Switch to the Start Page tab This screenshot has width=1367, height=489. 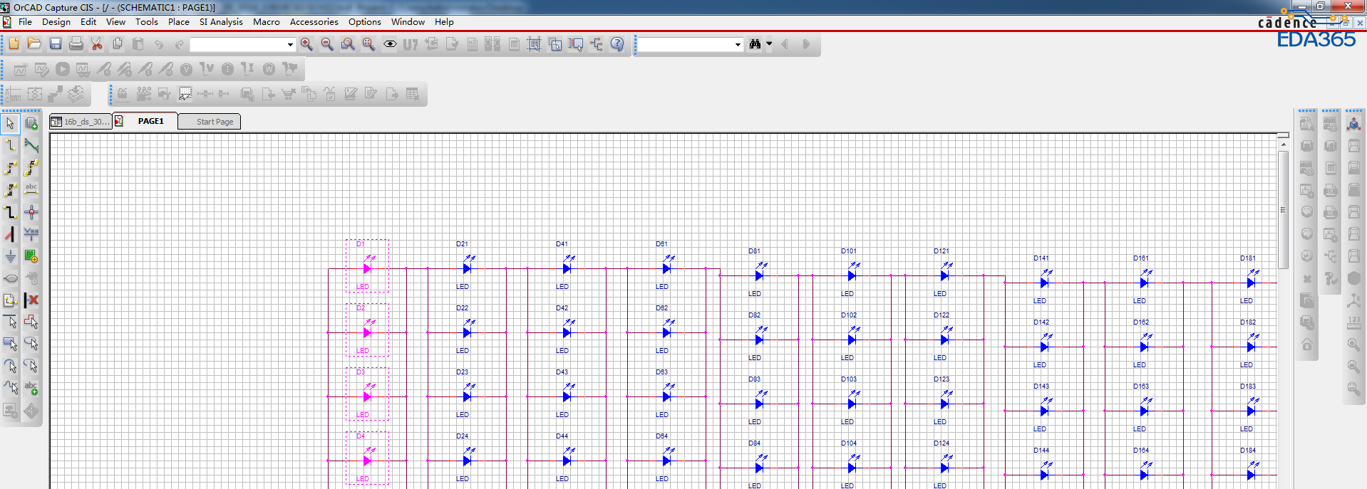(210, 122)
